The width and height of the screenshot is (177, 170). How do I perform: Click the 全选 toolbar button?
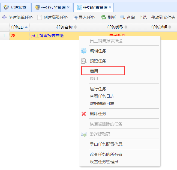point(143,17)
